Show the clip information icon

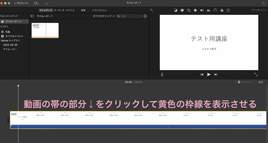coord(228,10)
